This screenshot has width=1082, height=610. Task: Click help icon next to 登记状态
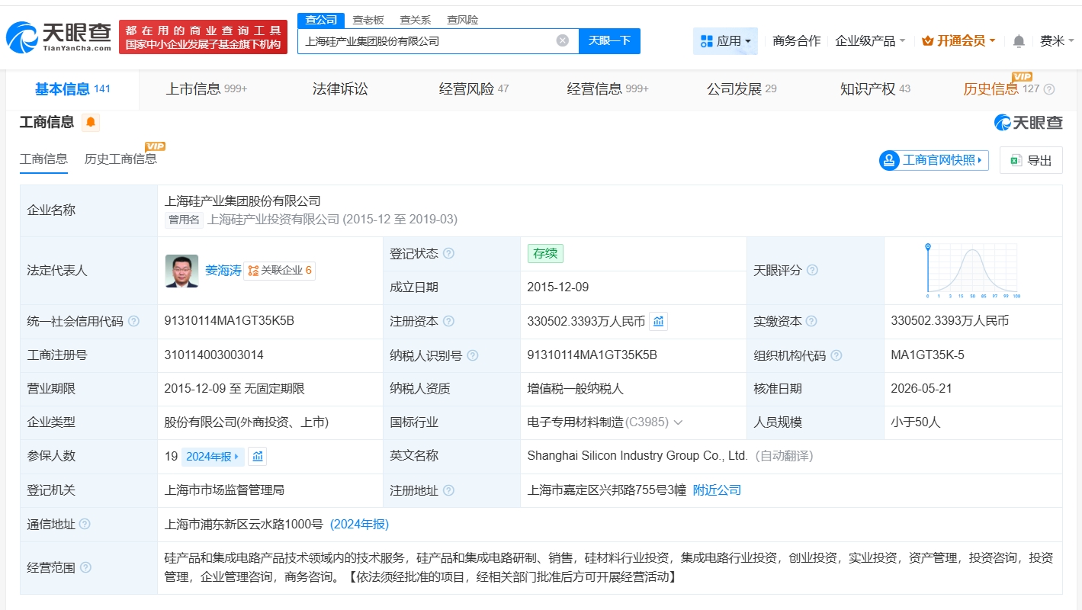click(448, 253)
